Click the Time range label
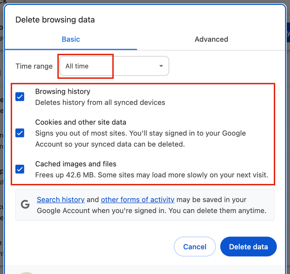The image size is (290, 274). tap(34, 66)
